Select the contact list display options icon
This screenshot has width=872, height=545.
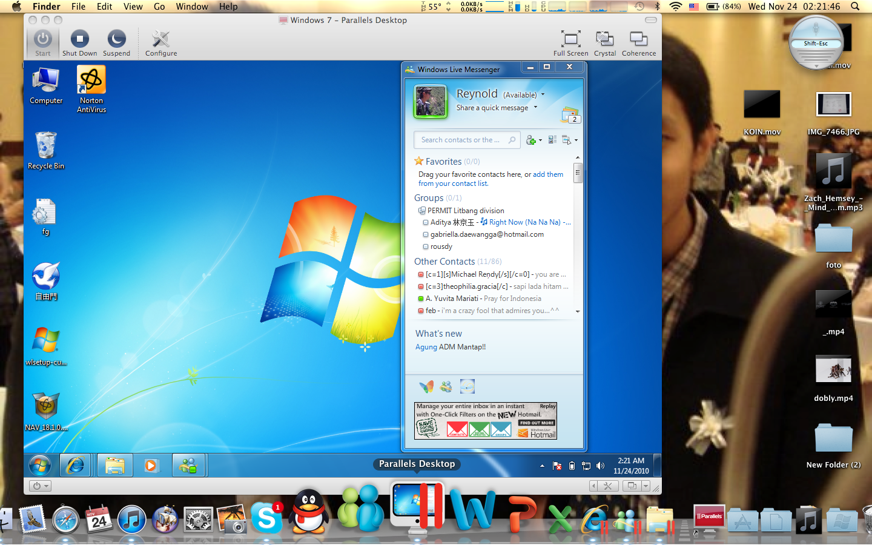552,140
